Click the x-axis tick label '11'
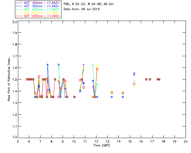191x153 pixels. 85,141
